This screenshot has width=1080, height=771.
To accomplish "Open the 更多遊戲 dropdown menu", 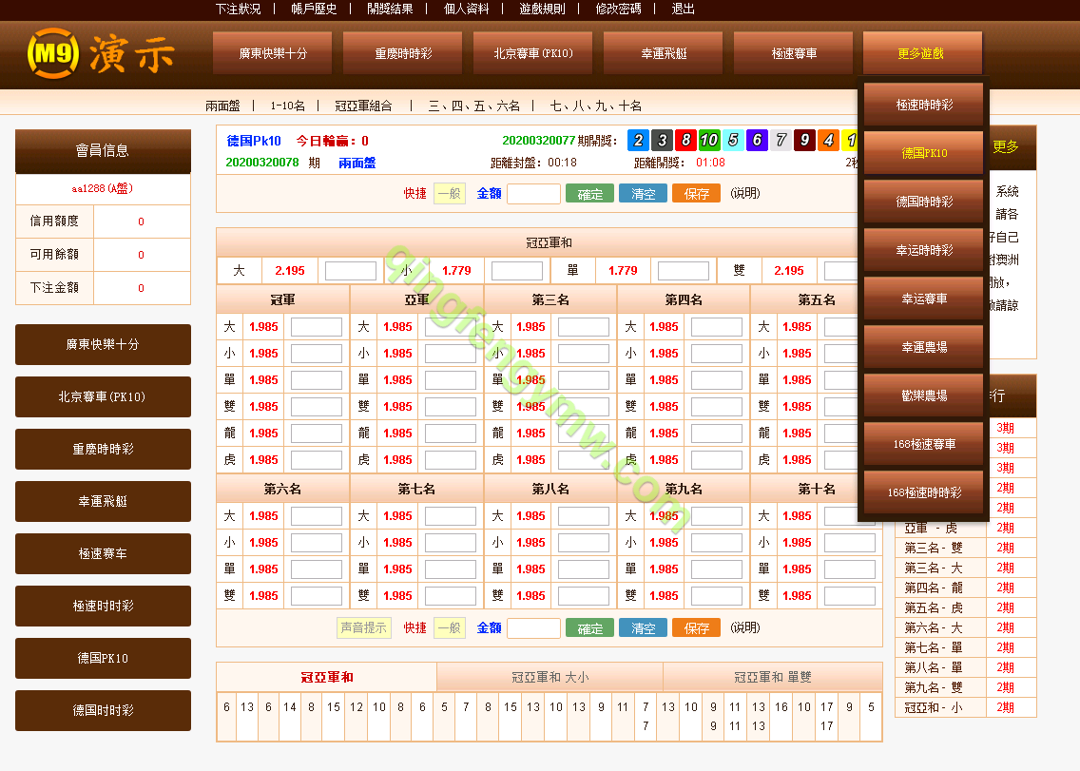I will 921,54.
